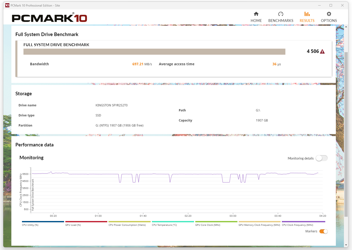
Task: Click the Full System Drive Benchmark score bar
Action: pos(154,52)
